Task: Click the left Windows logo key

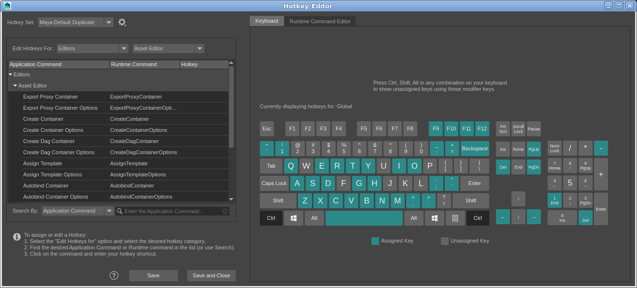Action: [x=294, y=218]
